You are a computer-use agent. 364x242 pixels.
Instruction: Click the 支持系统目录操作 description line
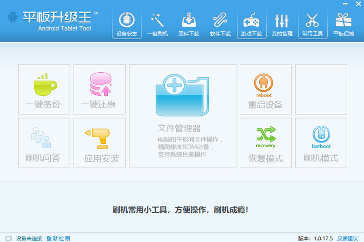click(x=182, y=154)
